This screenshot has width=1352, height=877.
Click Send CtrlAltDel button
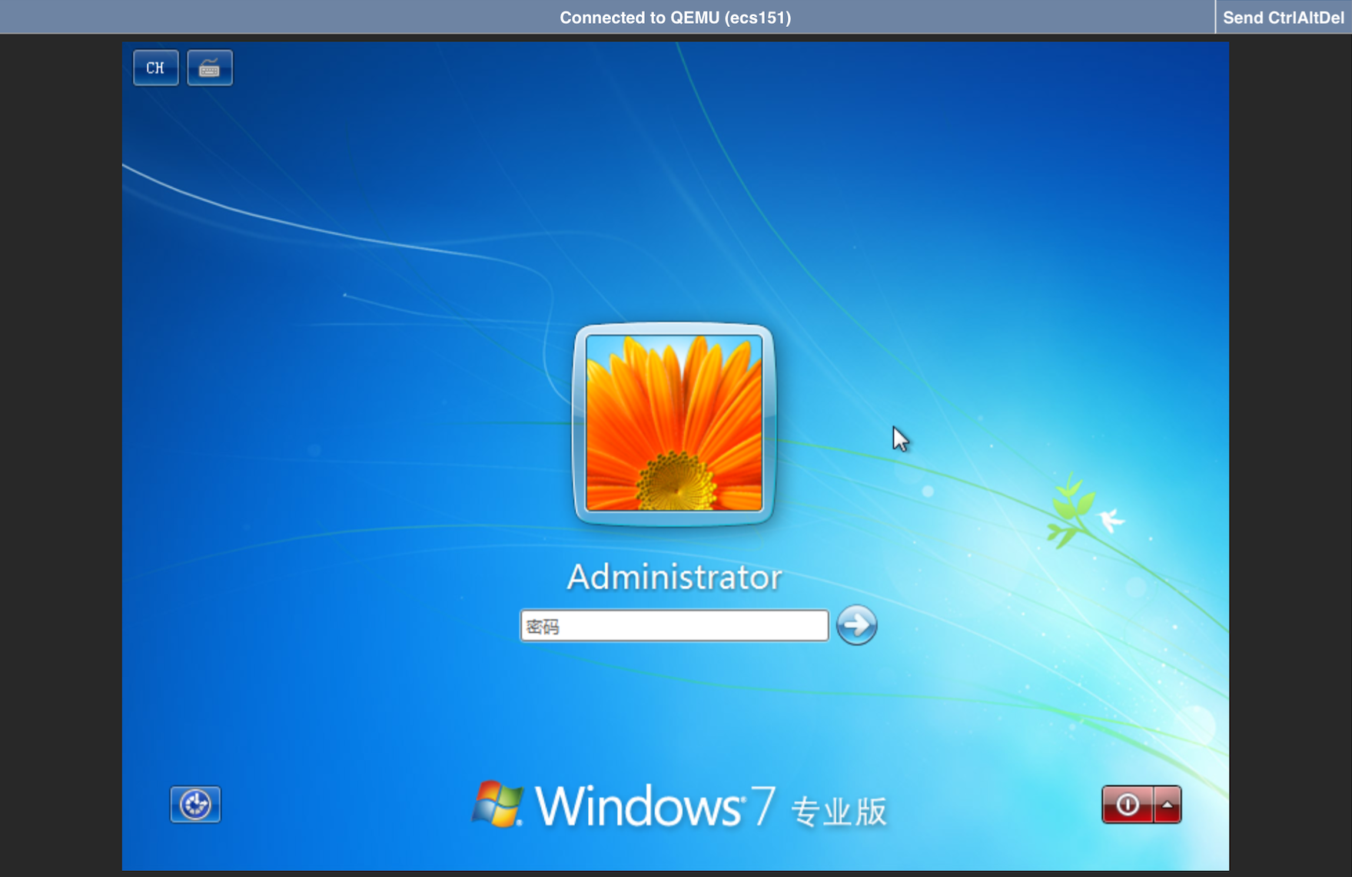(x=1283, y=17)
